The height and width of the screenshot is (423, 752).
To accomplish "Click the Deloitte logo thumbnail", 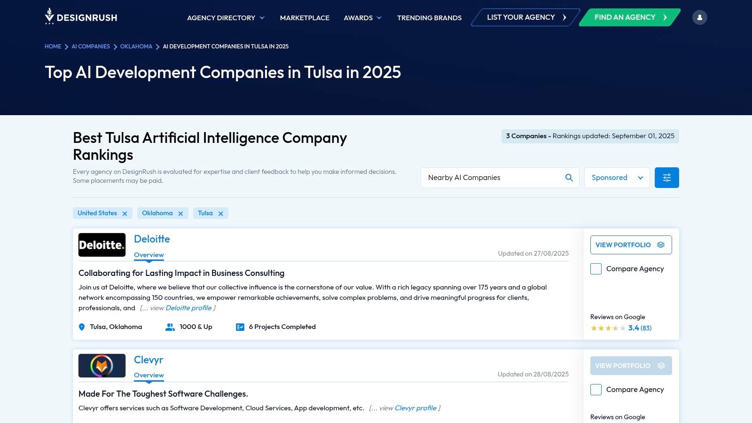I will pyautogui.click(x=102, y=245).
